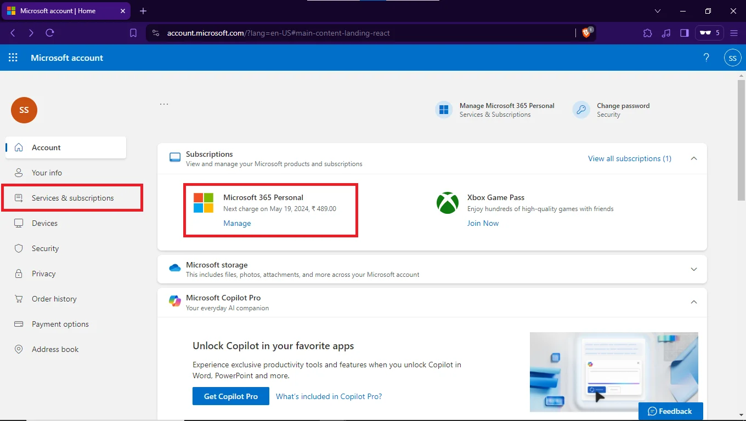The image size is (746, 421).
Task: Open the SS account avatar in header
Action: [733, 58]
